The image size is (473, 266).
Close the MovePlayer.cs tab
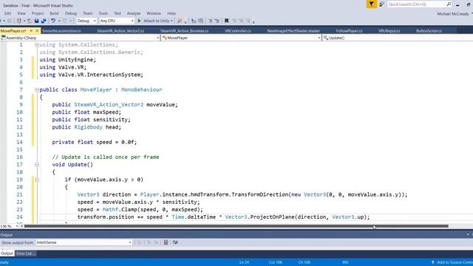37,31
